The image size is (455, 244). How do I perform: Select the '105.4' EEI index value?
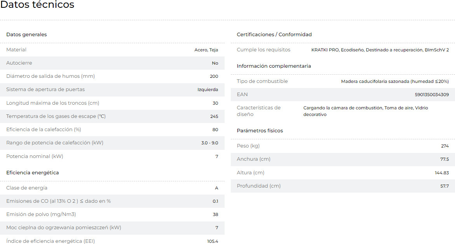pyautogui.click(x=213, y=241)
